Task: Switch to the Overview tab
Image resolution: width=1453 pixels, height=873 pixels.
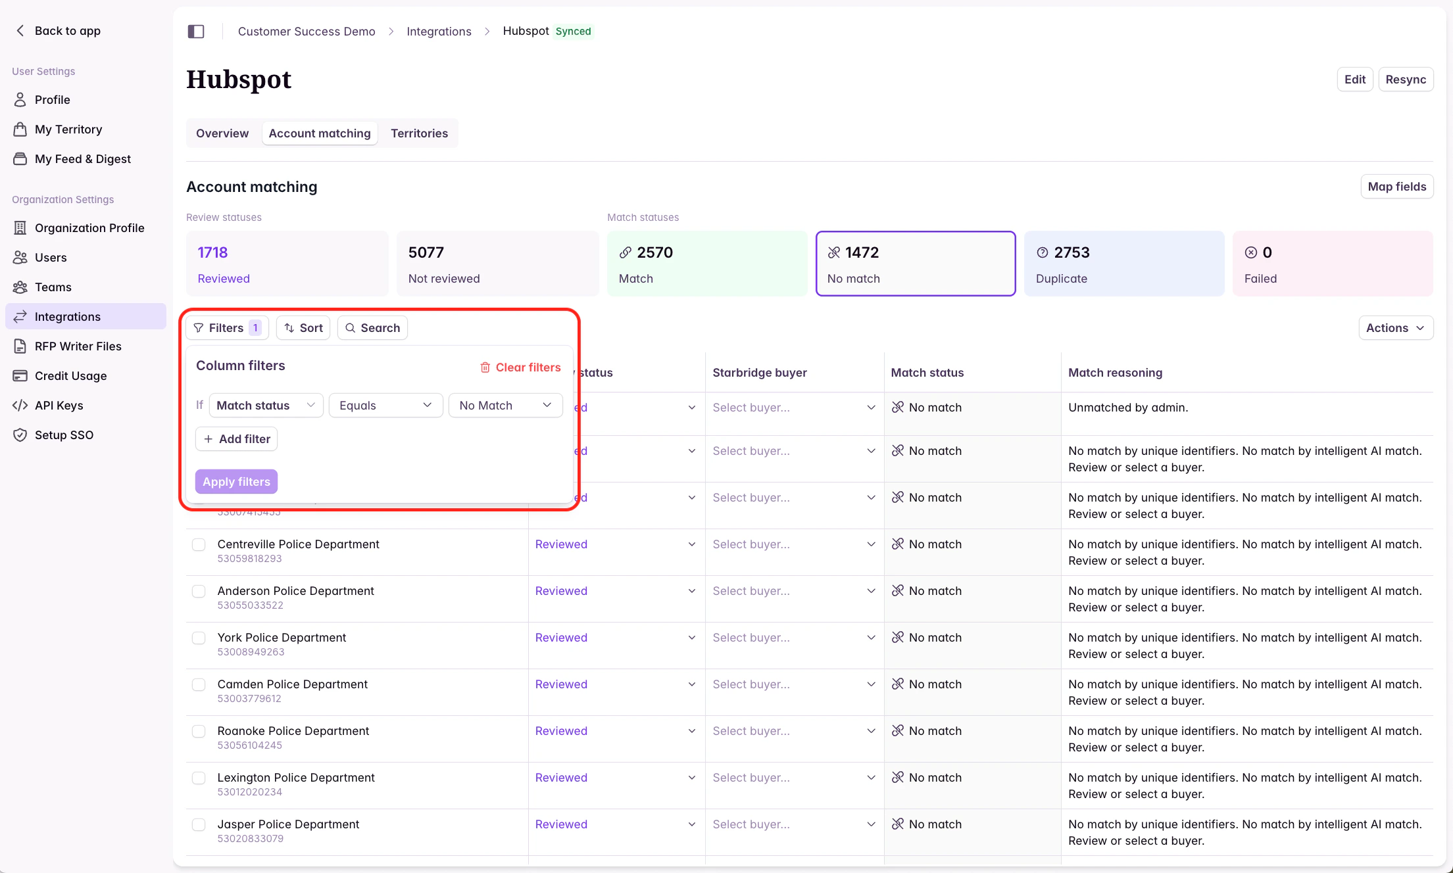Action: coord(222,133)
